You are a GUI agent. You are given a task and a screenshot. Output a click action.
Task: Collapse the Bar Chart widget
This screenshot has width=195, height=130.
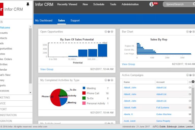tap(187, 32)
